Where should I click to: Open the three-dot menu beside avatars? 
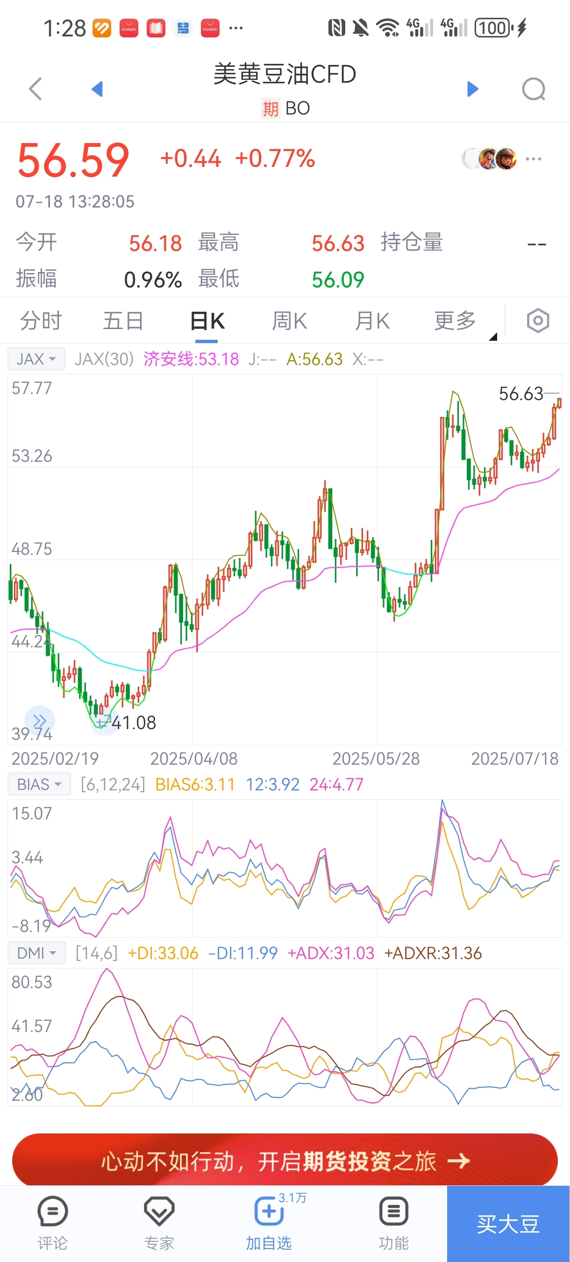click(x=533, y=159)
